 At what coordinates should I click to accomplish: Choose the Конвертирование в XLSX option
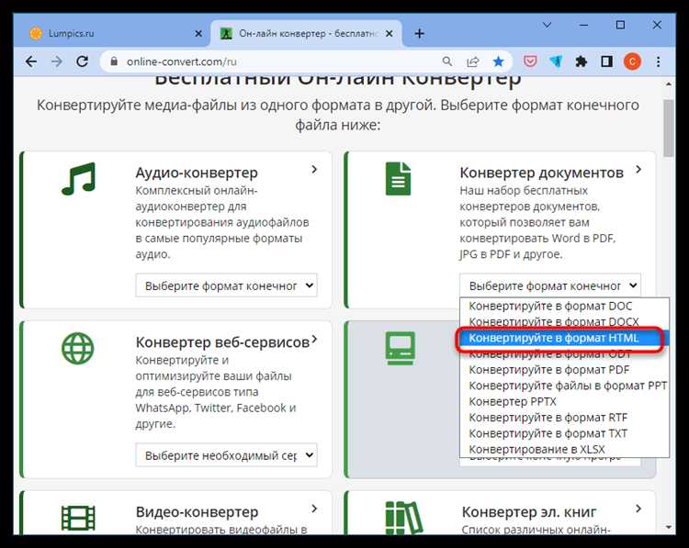564,449
